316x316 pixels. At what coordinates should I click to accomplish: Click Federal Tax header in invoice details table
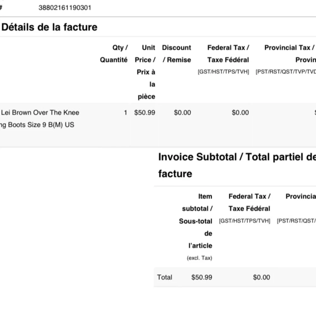[228, 54]
